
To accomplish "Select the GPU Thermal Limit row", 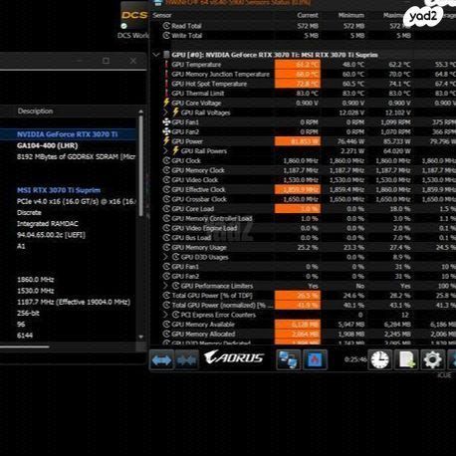I will [303, 94].
